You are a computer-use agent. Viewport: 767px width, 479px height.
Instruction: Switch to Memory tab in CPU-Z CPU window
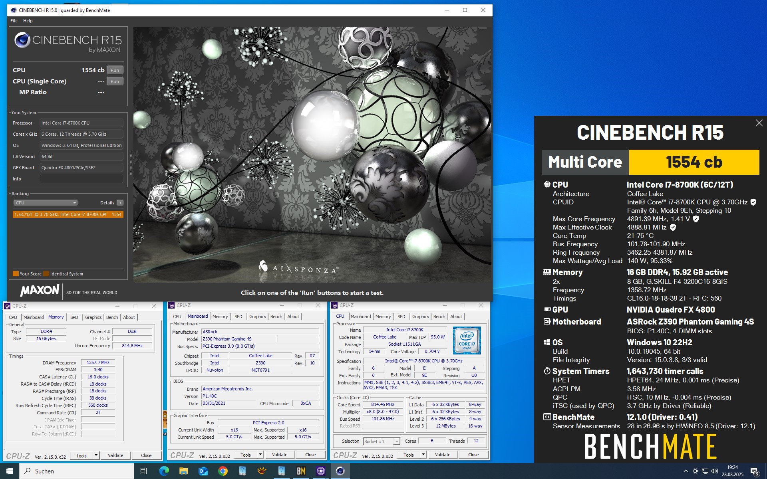383,317
